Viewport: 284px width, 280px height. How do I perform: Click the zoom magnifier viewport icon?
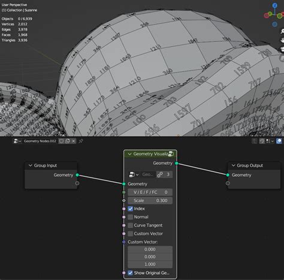coord(282,31)
